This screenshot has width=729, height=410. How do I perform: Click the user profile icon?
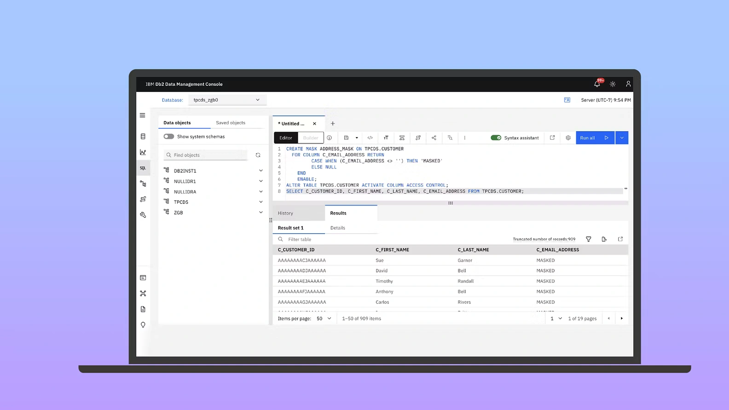click(x=628, y=84)
